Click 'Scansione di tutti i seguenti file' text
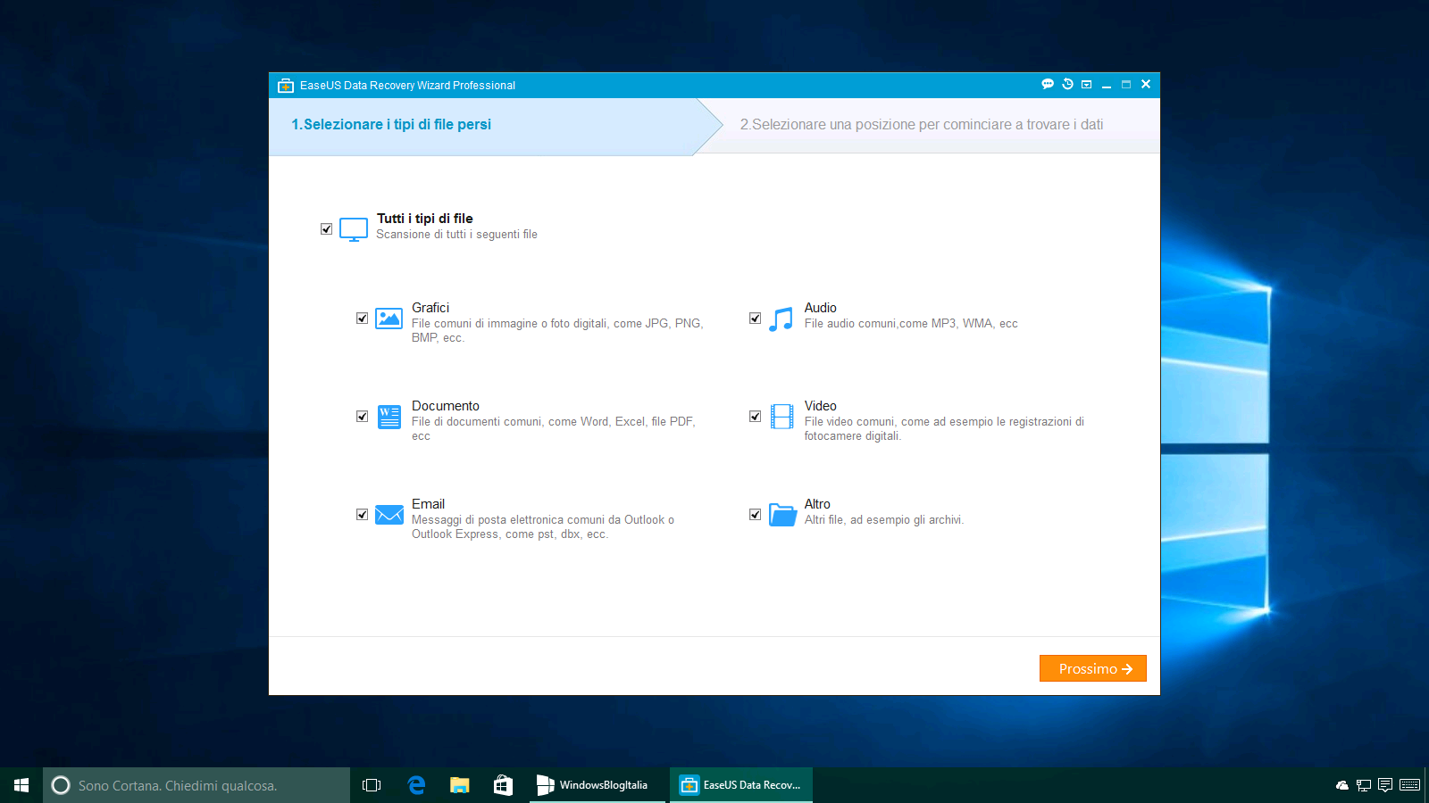Screen dimensions: 1429x803 pyautogui.click(x=456, y=235)
